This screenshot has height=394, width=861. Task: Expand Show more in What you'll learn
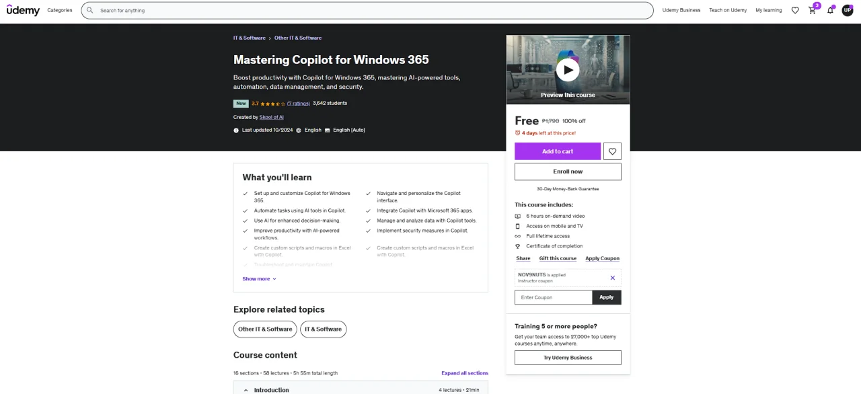point(259,279)
